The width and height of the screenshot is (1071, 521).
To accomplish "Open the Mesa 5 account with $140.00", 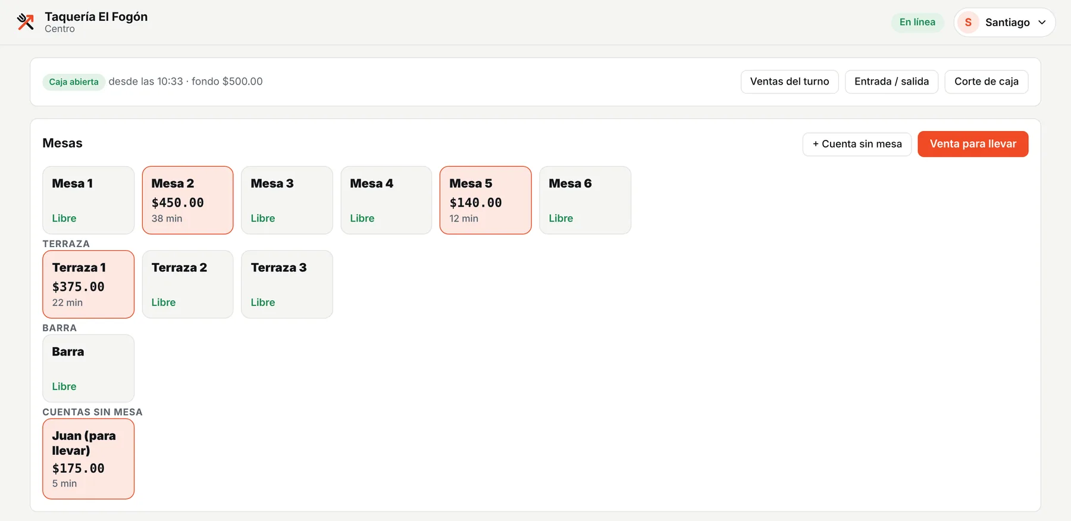I will point(486,200).
